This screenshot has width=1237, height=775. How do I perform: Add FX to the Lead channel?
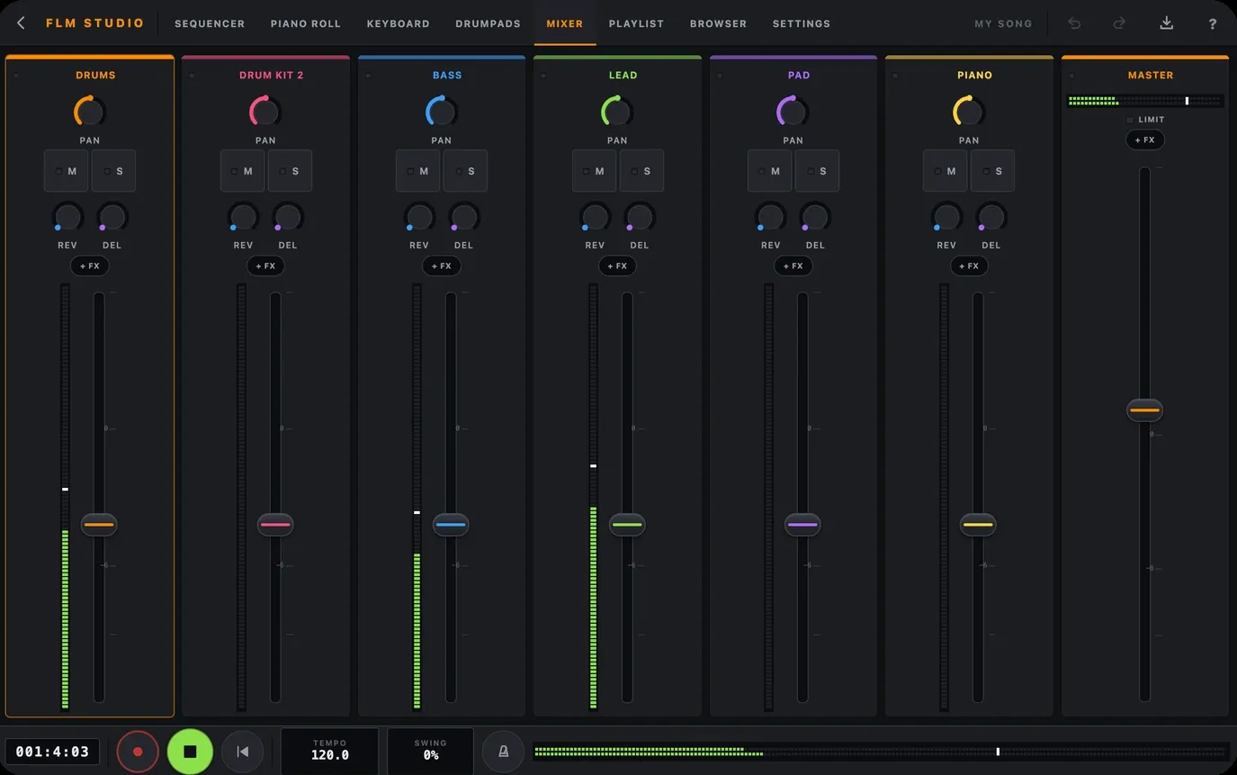tap(617, 266)
